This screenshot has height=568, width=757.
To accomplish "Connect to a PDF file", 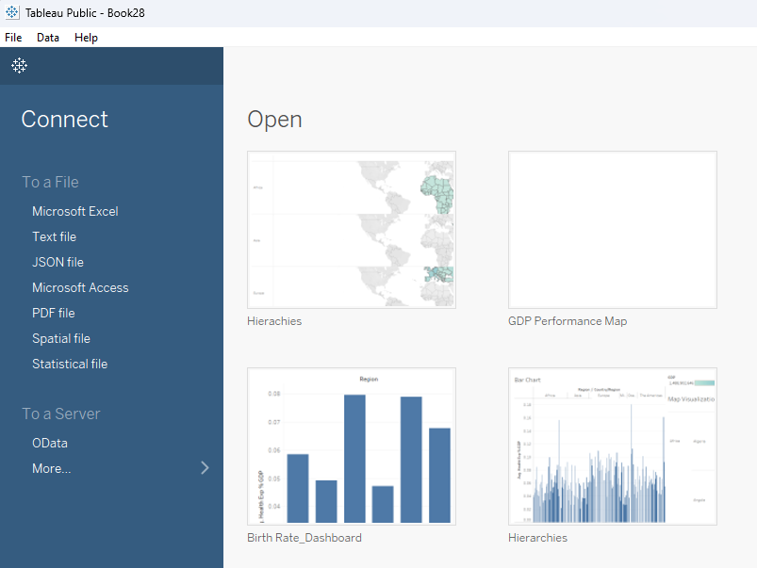I will 54,313.
